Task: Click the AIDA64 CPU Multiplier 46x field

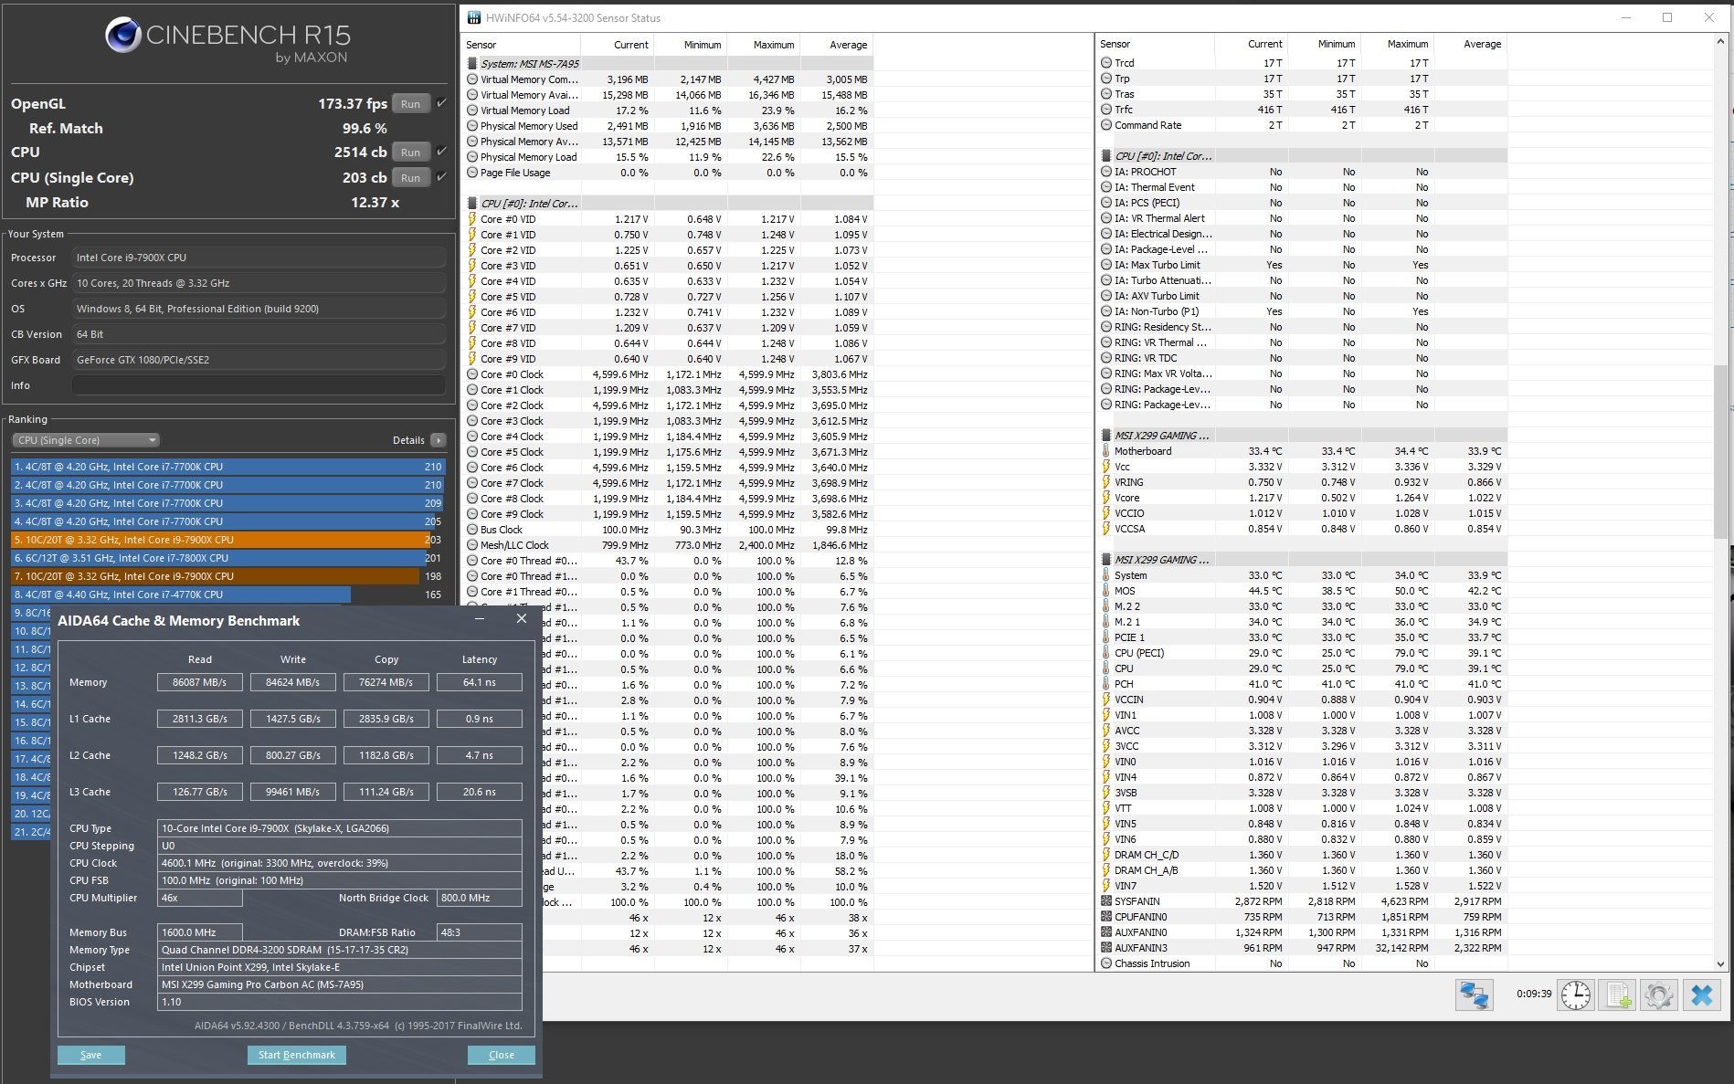Action: click(199, 898)
